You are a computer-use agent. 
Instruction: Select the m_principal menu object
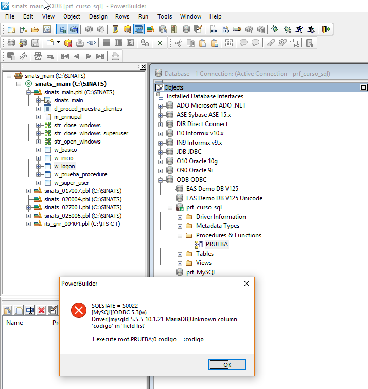(68, 117)
